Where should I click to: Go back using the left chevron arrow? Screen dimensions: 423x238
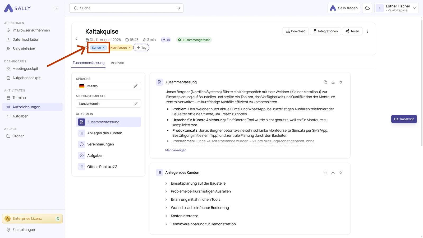pos(76,39)
